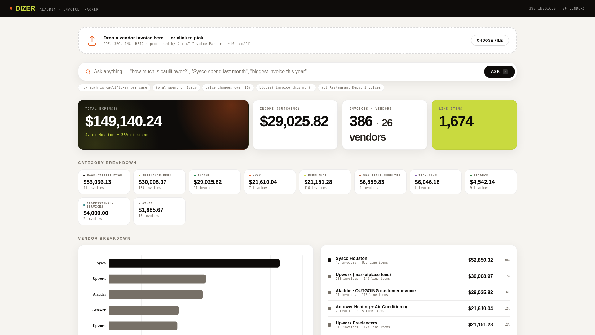Open the Wholesale-Supplies category card

pyautogui.click(x=380, y=182)
